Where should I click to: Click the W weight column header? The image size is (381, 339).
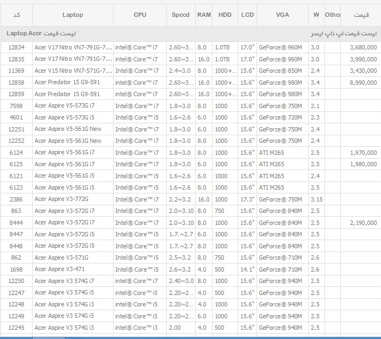click(x=316, y=15)
